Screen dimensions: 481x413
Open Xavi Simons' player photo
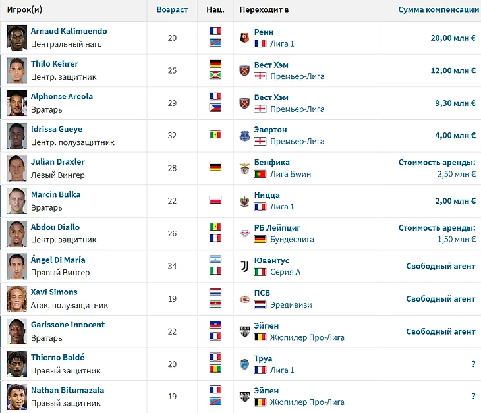17,299
